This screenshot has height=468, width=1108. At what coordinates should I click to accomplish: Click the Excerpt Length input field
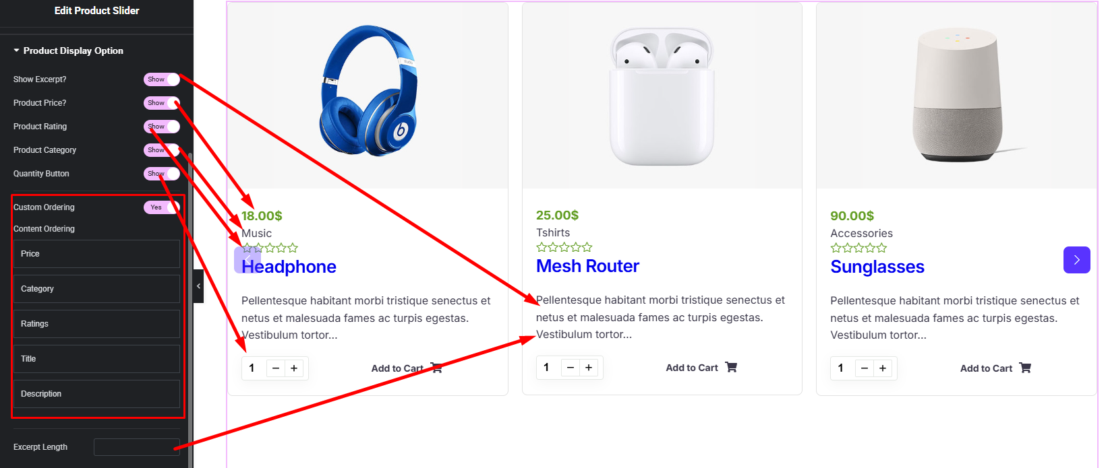[x=136, y=447]
